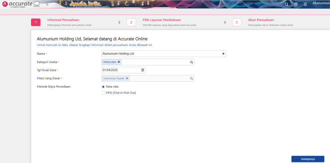
Task: Open the search magnifier in top bar
Action: pos(287,4)
